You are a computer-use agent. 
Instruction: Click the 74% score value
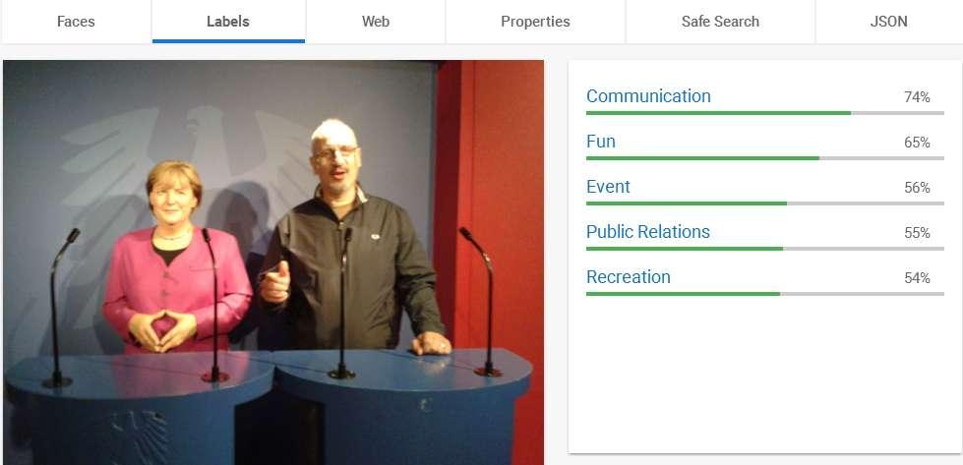click(916, 97)
